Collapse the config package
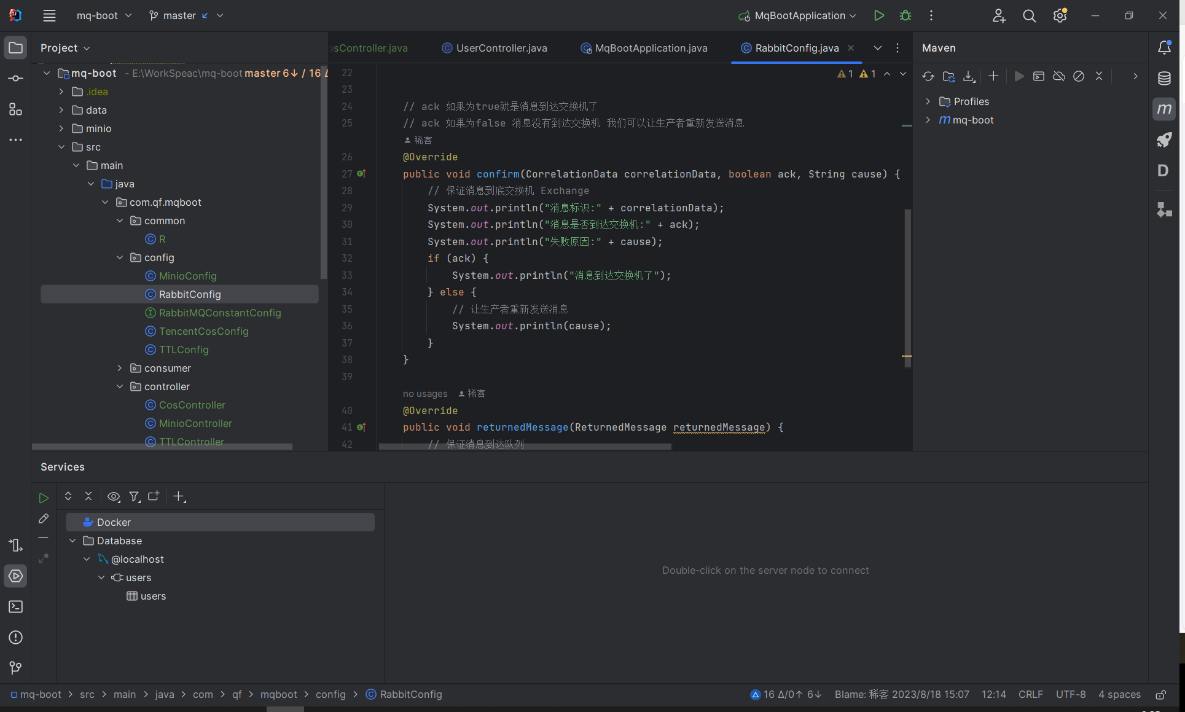 120,258
